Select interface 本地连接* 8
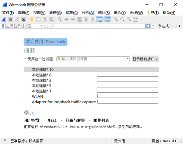 tap(91, 75)
